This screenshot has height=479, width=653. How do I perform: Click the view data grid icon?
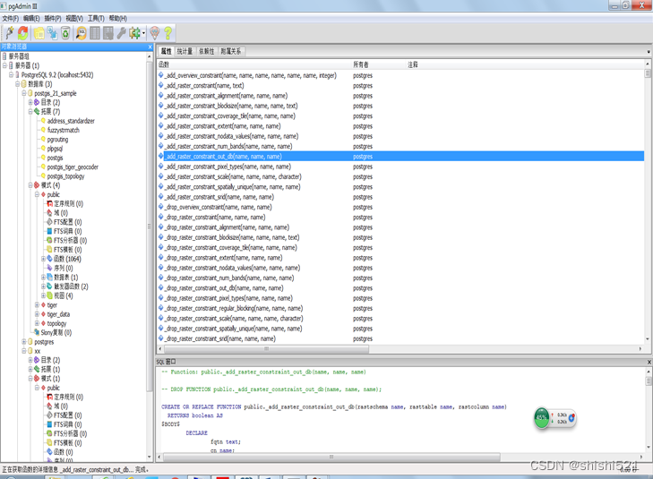click(95, 33)
